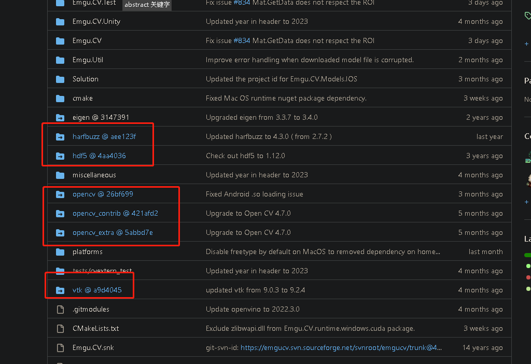
Task: Open the Solution folder
Action: (86, 79)
